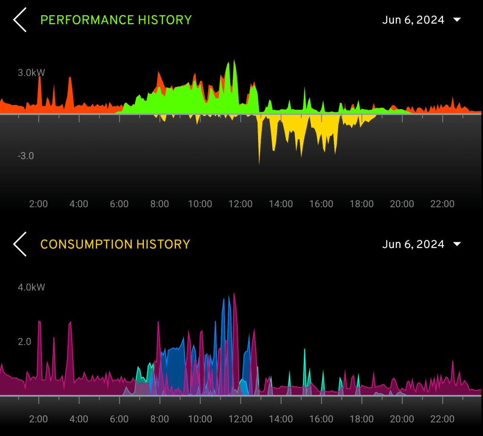Go back from Consumption History screen
The height and width of the screenshot is (436, 483).
[20, 244]
